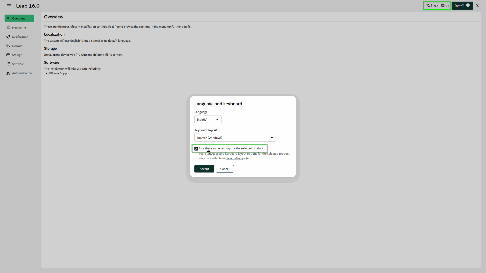The width and height of the screenshot is (486, 273).
Task: Click the Storage drive icon
Action: click(8, 55)
